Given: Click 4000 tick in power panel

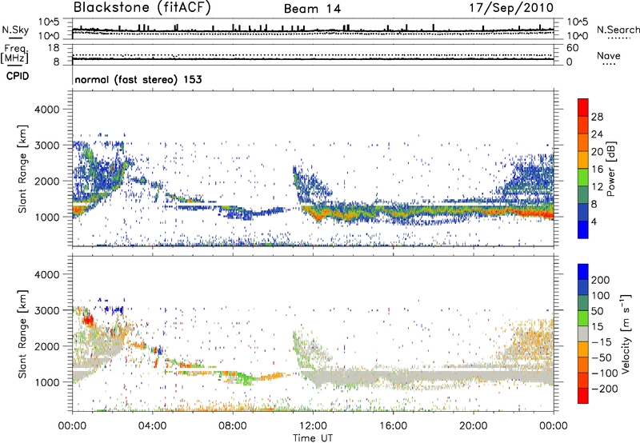Looking at the screenshot, I should point(46,110).
